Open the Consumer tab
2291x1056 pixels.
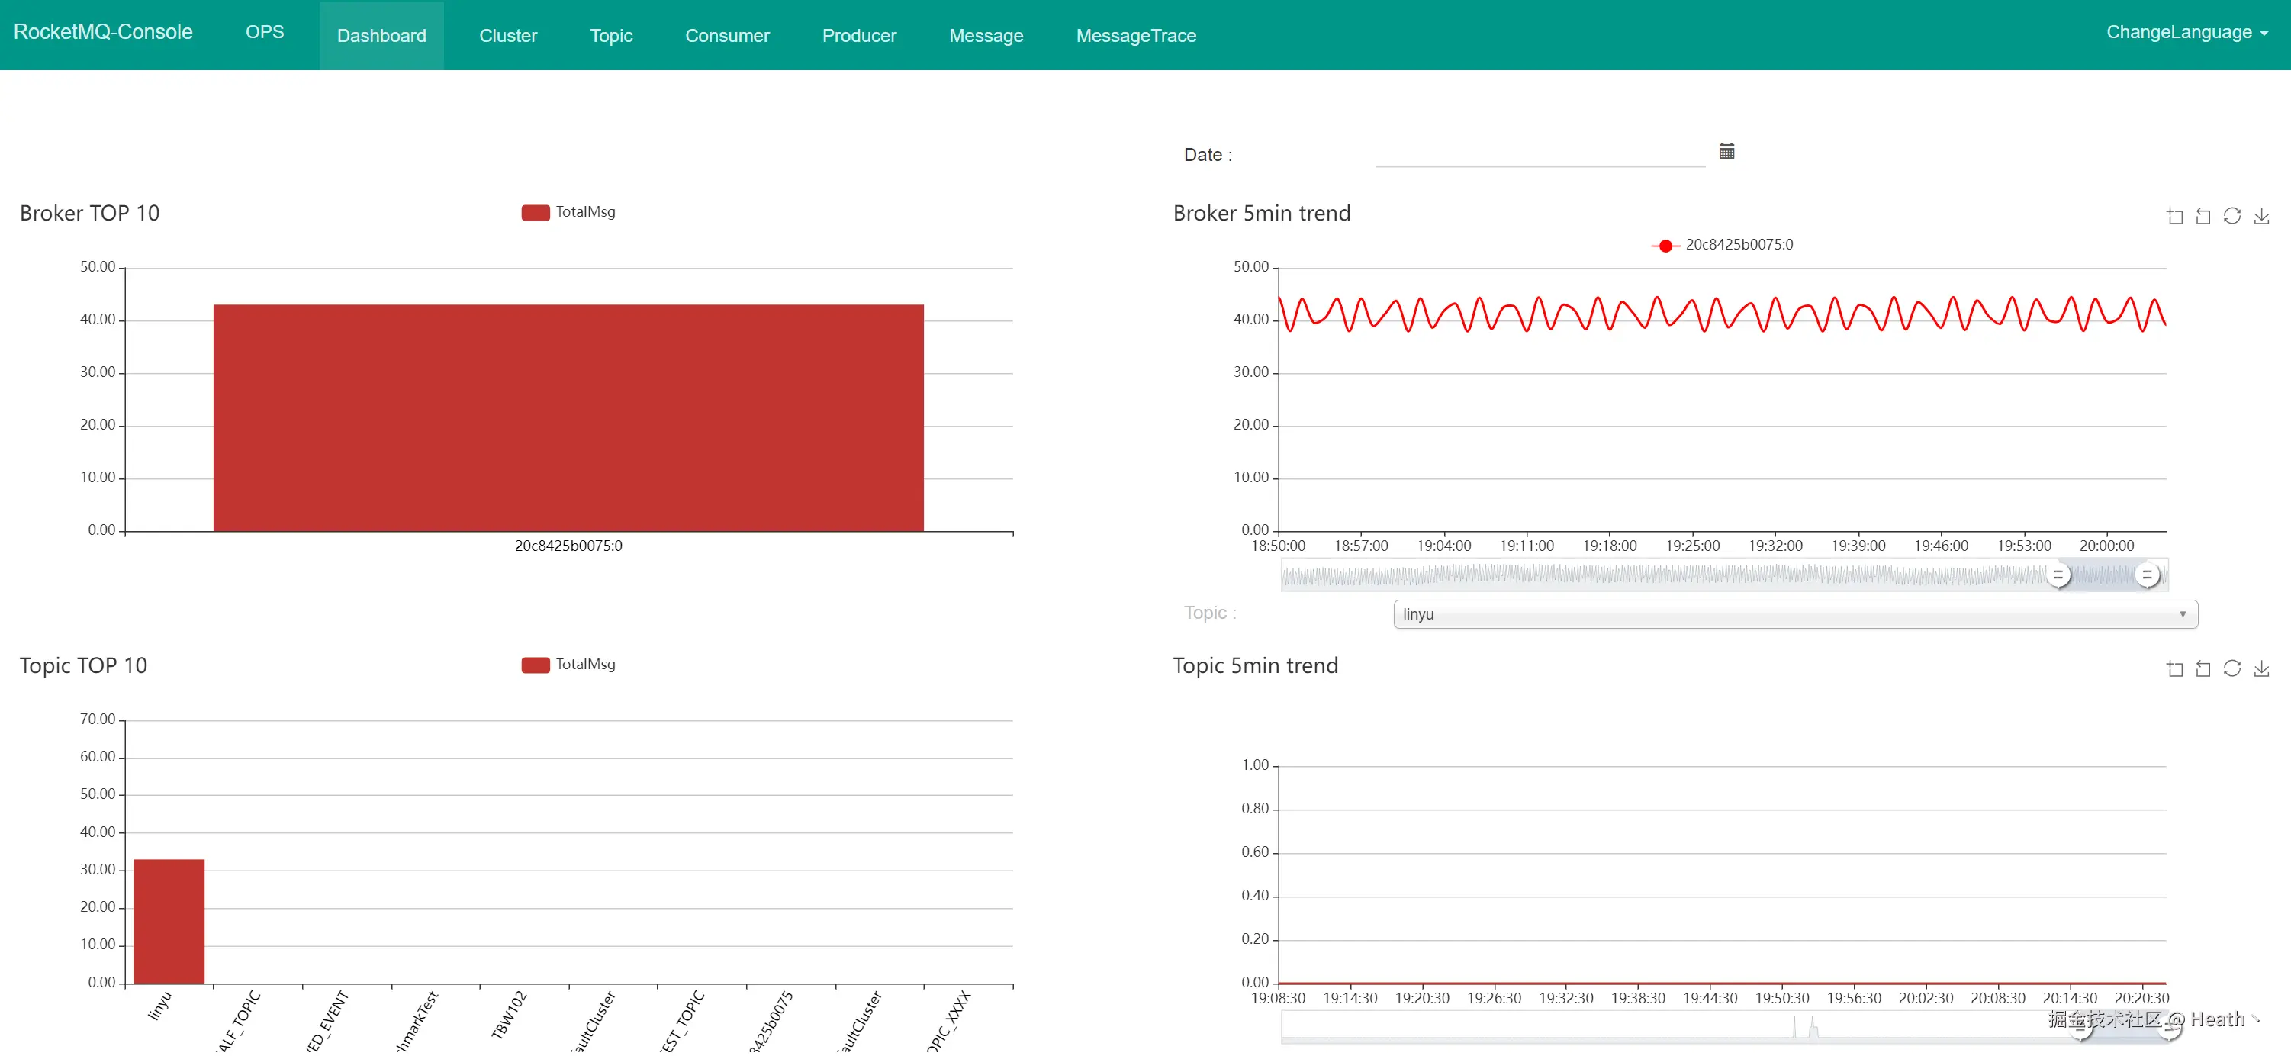(x=726, y=36)
